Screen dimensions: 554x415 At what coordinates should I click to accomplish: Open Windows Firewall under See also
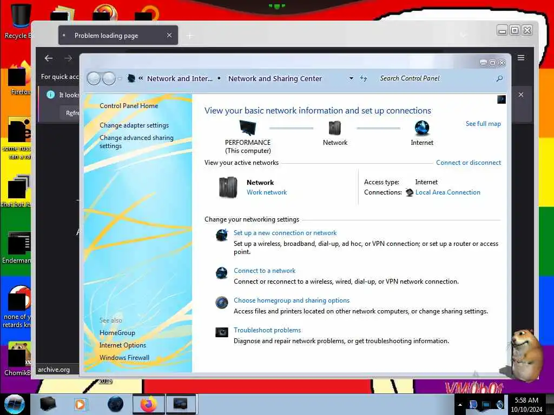[124, 358]
